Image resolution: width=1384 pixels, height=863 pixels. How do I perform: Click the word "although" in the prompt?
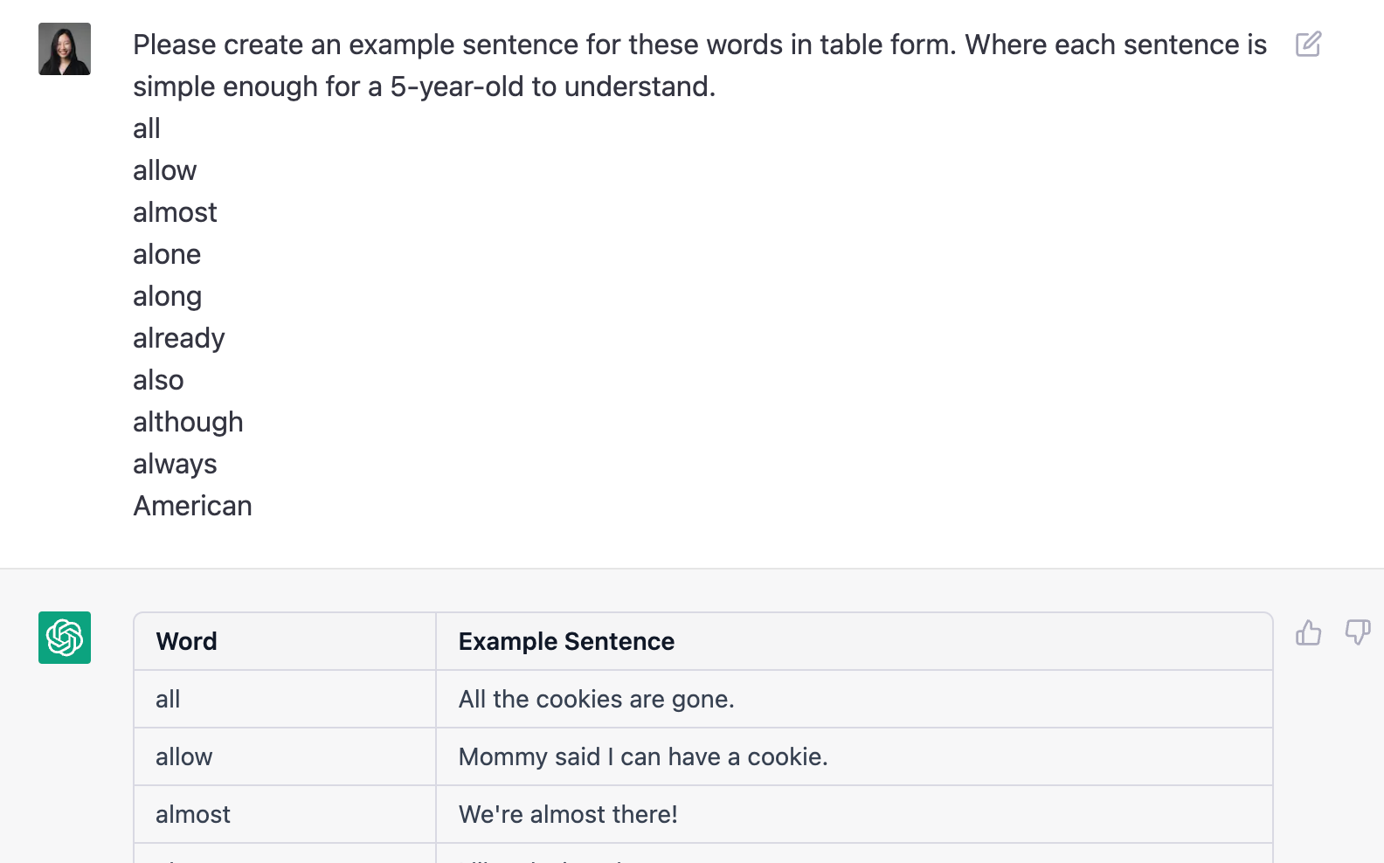click(x=188, y=422)
